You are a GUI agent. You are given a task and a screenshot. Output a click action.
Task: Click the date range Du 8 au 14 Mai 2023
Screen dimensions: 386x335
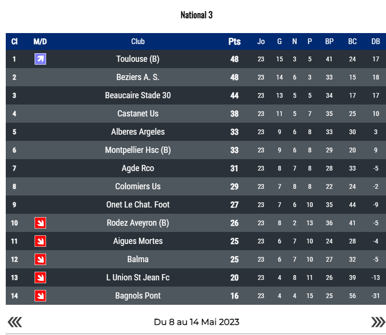tap(196, 322)
